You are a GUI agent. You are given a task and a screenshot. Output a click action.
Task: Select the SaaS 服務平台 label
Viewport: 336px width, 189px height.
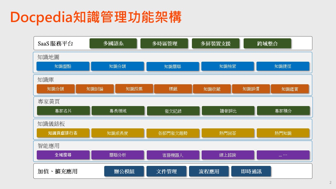[55, 44]
